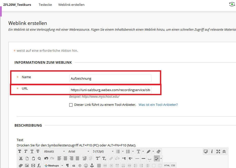Viewport: 236px width, 168px height.
Task: Apply strikethrough formatting in the editor
Action: click(x=38, y=152)
